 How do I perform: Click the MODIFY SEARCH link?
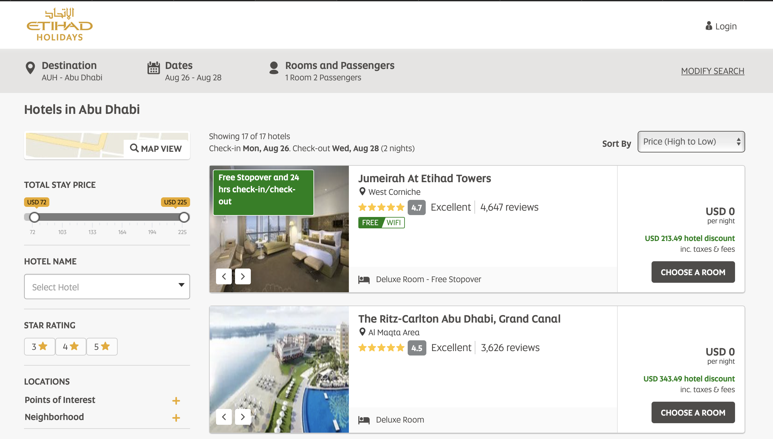(x=712, y=71)
